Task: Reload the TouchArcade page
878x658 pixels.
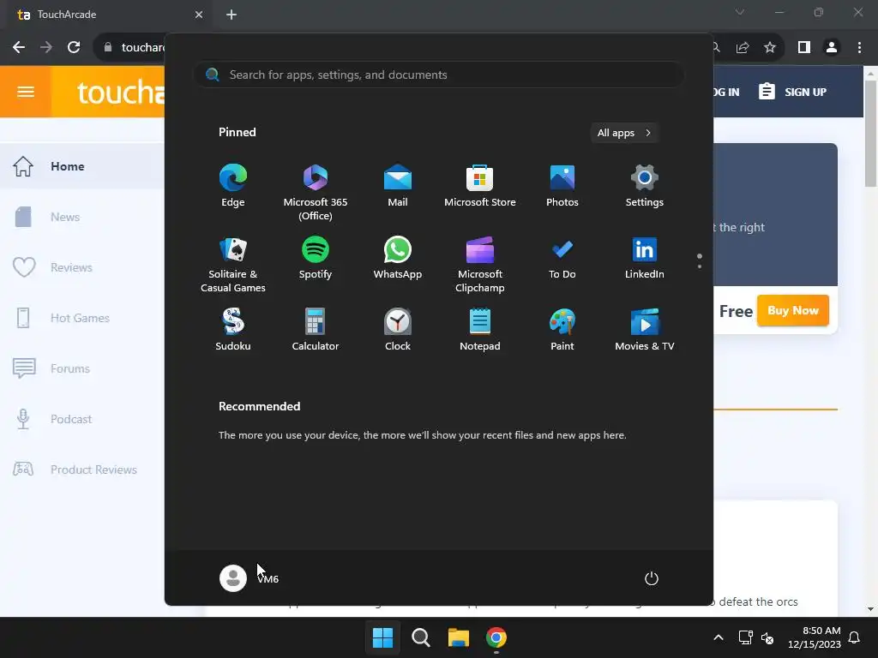Action: pyautogui.click(x=74, y=47)
